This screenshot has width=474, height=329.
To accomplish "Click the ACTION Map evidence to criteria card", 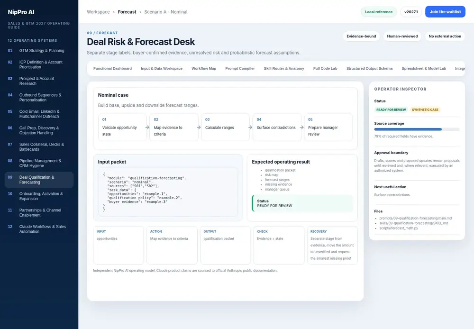I will (172, 245).
